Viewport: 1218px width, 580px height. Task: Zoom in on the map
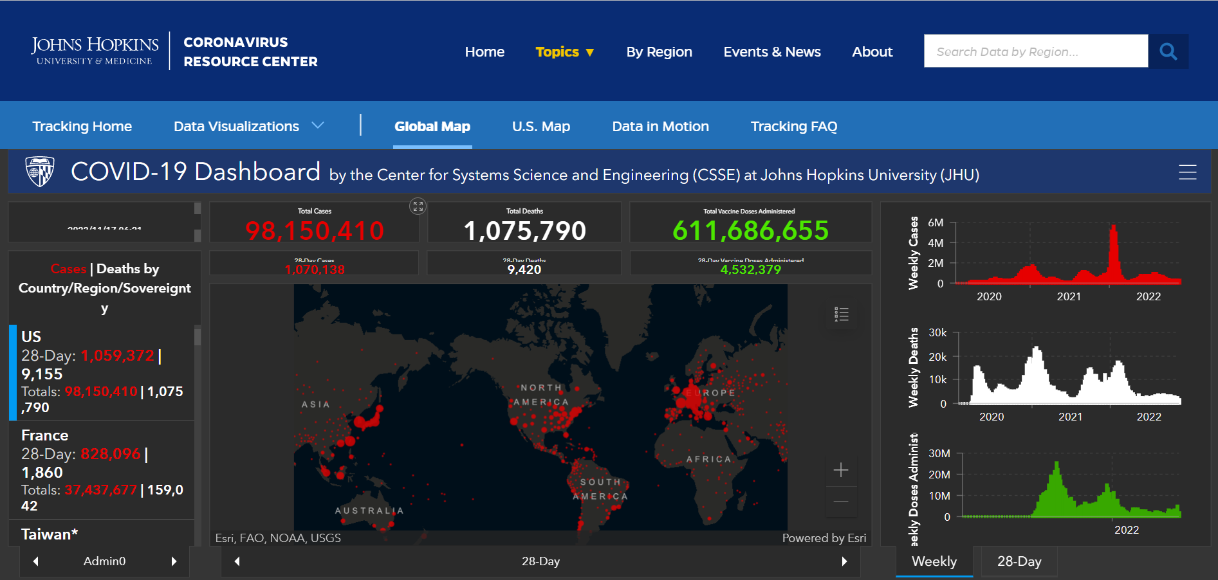pos(841,470)
